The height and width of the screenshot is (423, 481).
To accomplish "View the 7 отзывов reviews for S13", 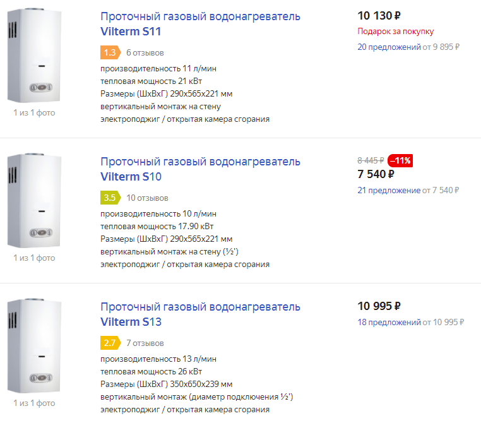I will pyautogui.click(x=145, y=343).
